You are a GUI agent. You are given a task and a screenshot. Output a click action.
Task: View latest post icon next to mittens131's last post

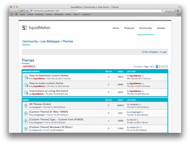[x=141, y=127]
